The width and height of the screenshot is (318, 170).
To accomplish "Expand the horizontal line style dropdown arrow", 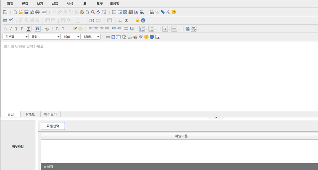I will tap(179, 29).
